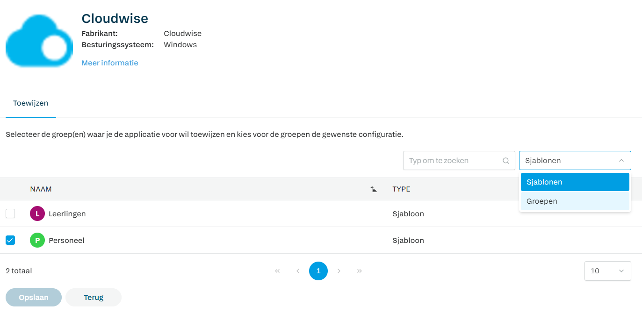
Task: Click the 'Typ om te zoeken' search field
Action: click(x=451, y=161)
